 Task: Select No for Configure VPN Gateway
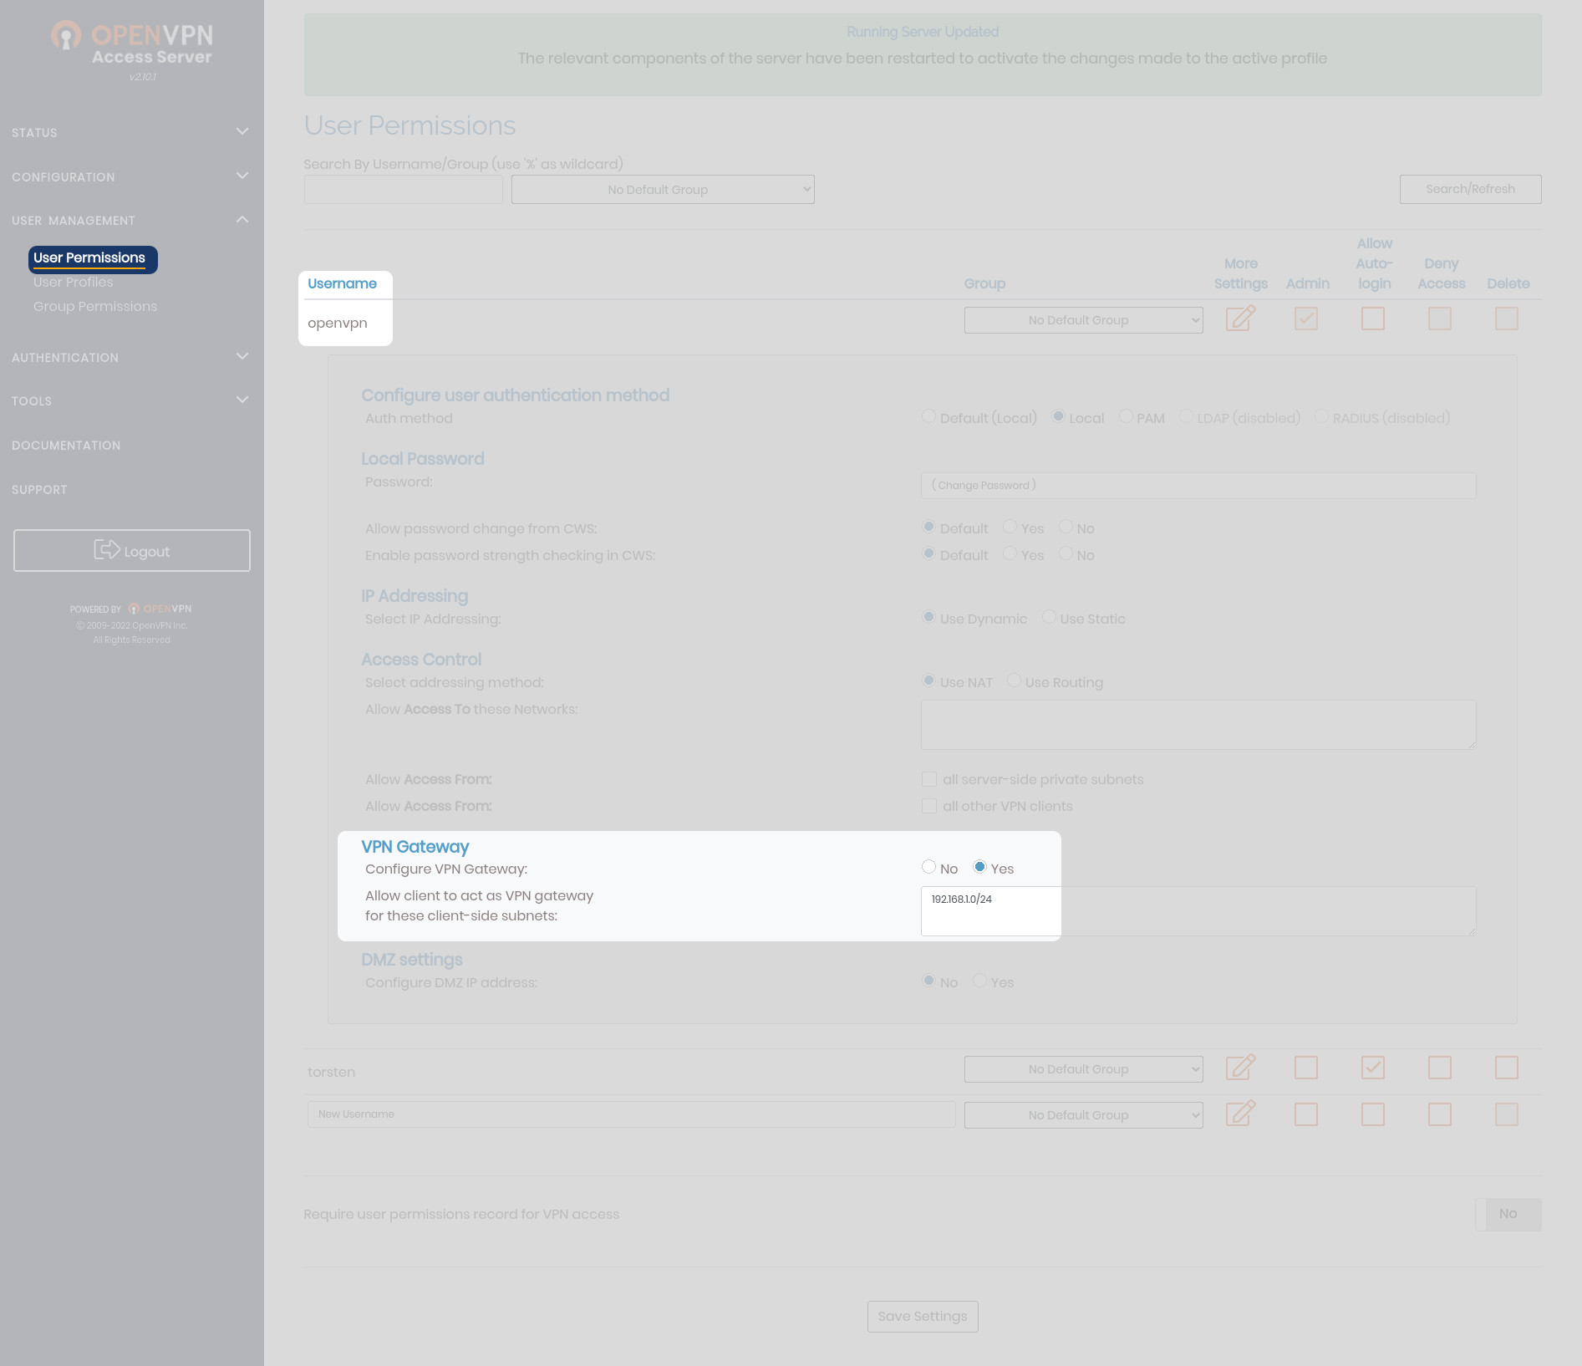pyautogui.click(x=928, y=867)
